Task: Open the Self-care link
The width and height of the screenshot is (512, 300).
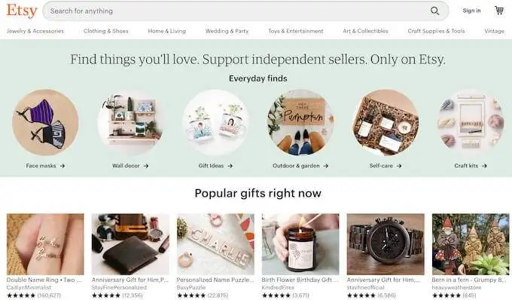Action: point(381,166)
